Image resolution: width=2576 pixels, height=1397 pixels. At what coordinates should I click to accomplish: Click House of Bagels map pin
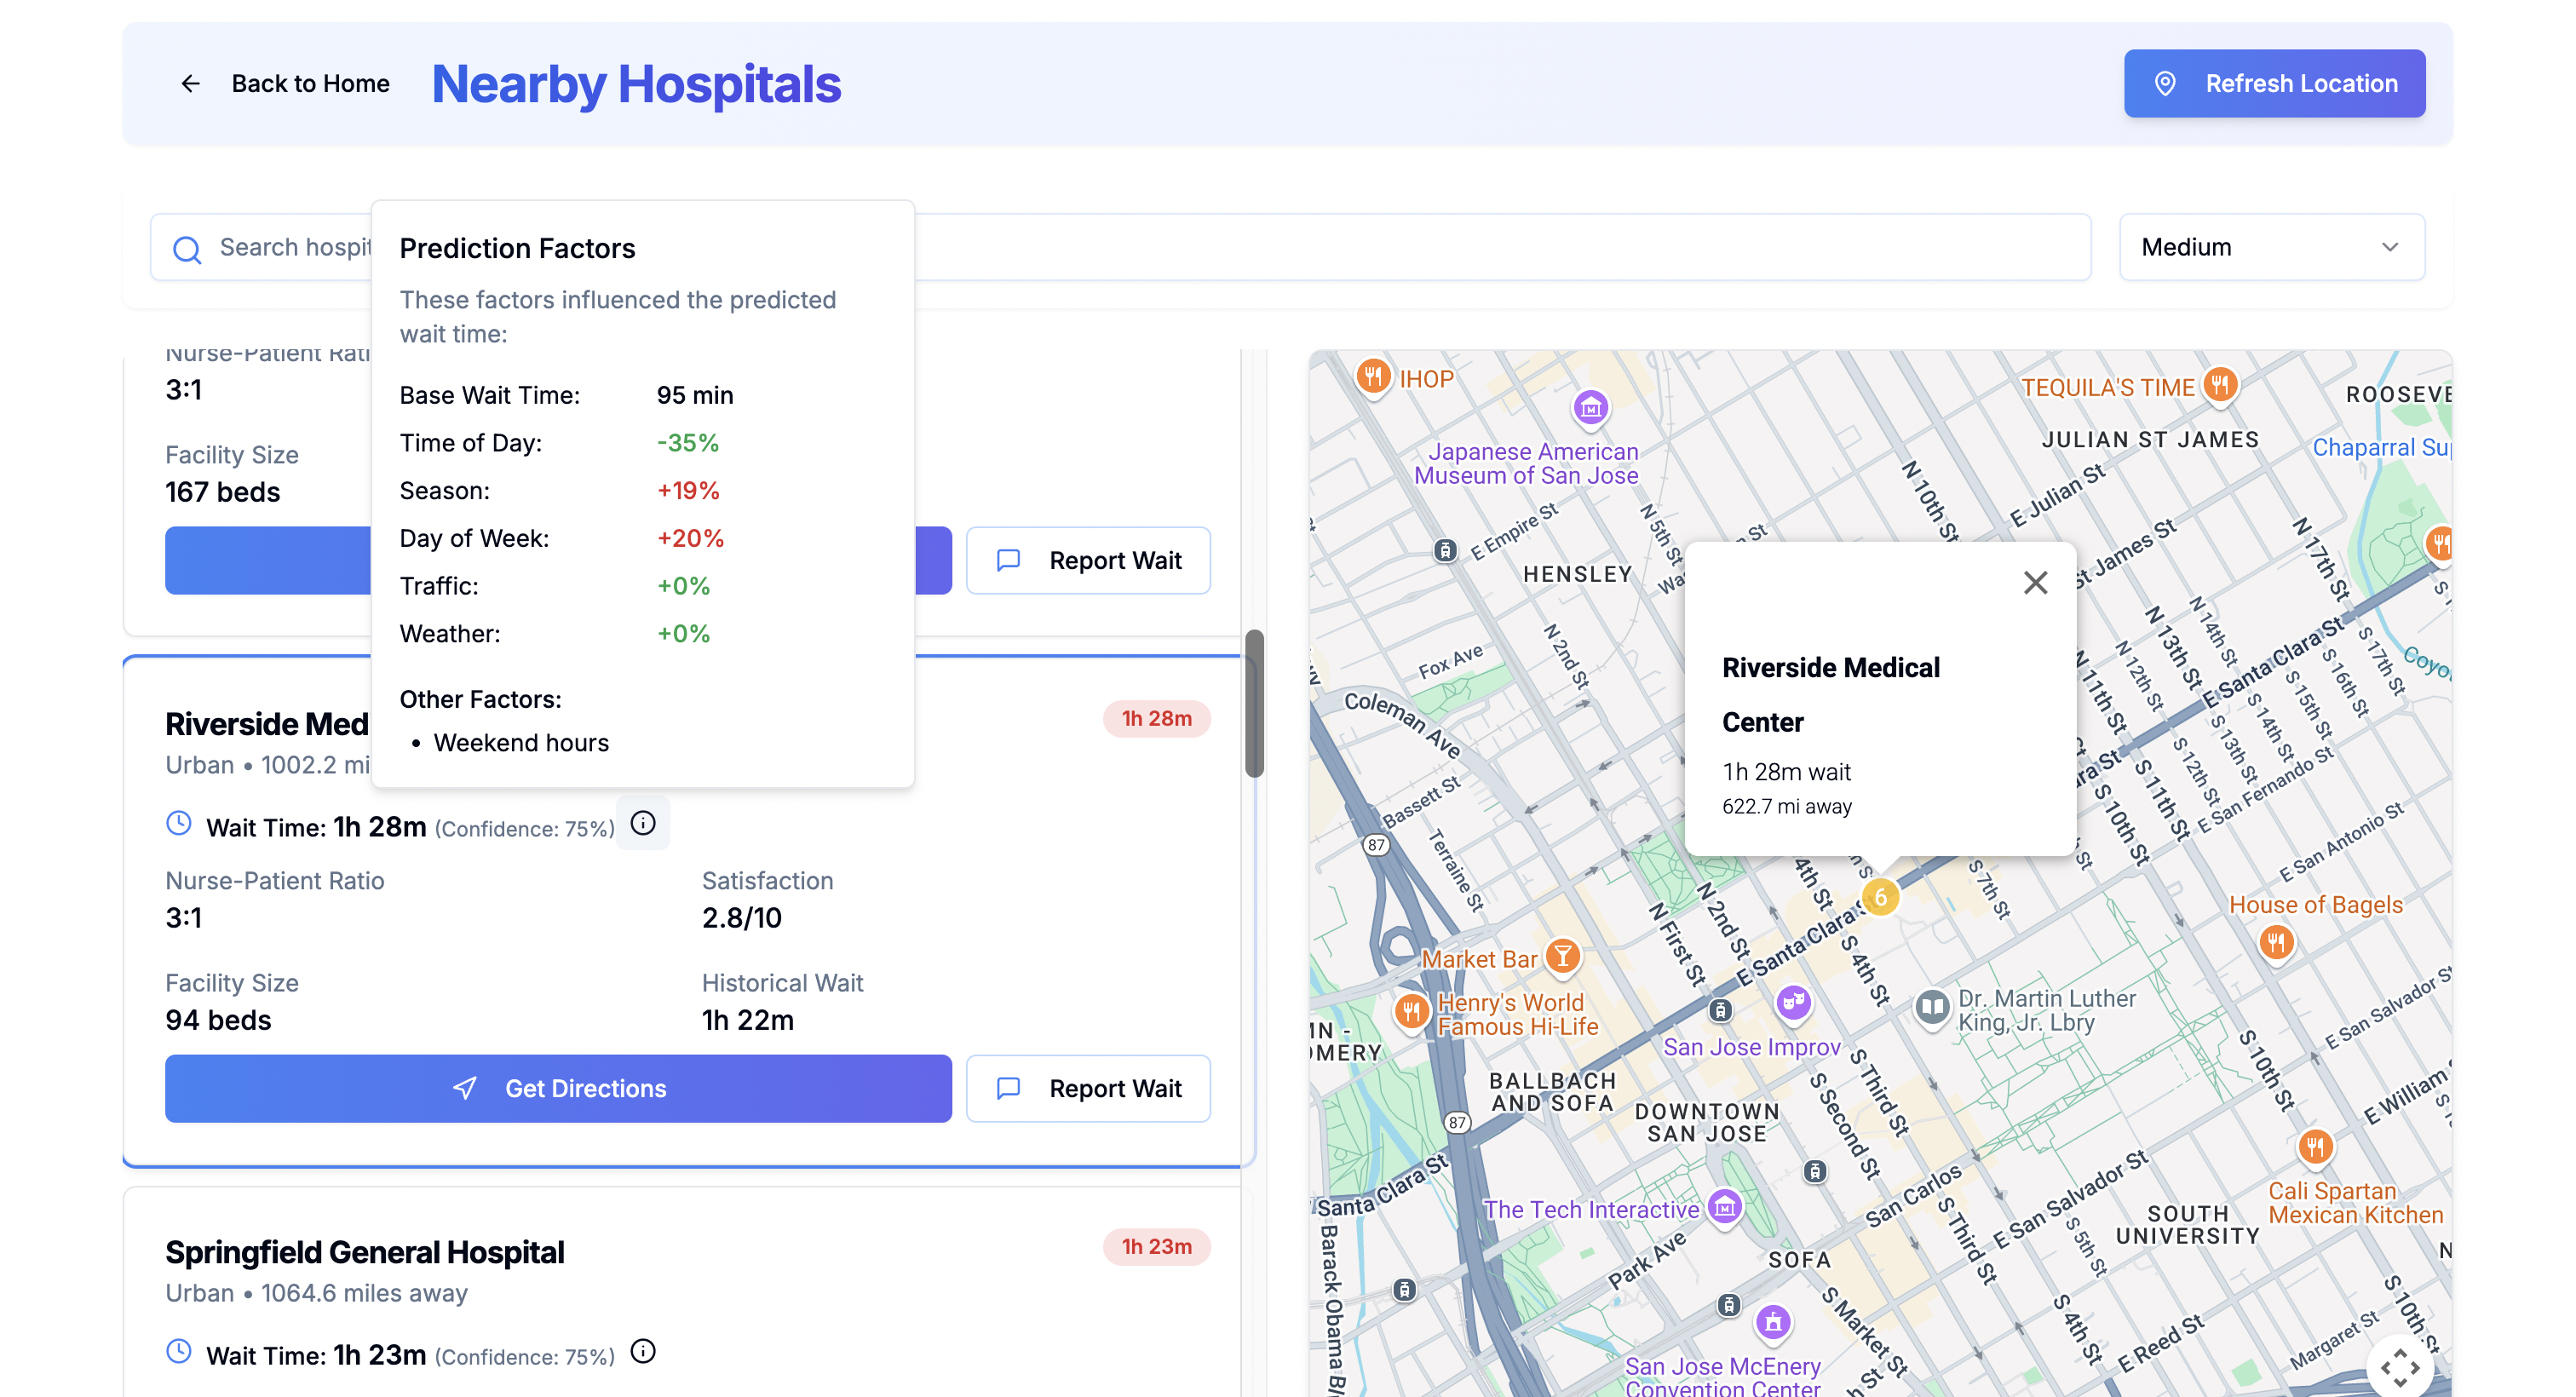point(2276,942)
